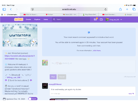Reload the page with the refresh icon
The height and width of the screenshot is (104, 138).
(106, 9)
